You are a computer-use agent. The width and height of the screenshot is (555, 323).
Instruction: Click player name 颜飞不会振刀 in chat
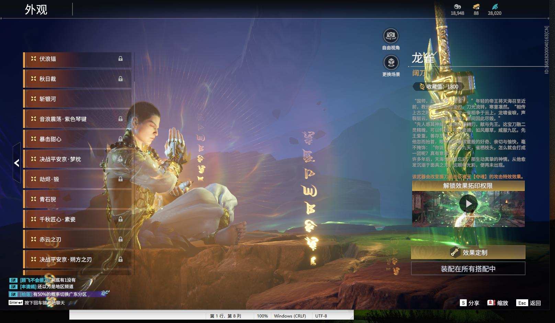[x=34, y=280]
